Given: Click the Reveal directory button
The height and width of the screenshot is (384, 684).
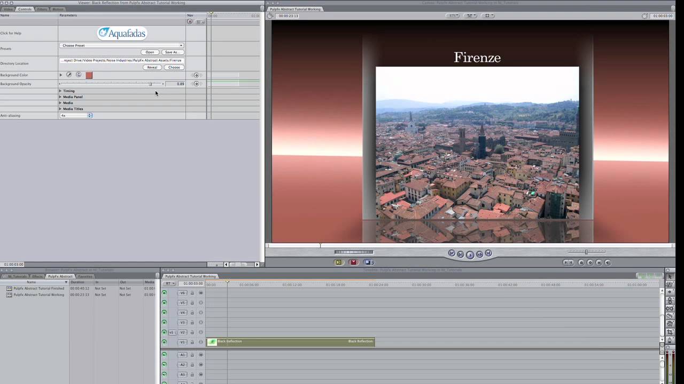Looking at the screenshot, I should pos(152,67).
